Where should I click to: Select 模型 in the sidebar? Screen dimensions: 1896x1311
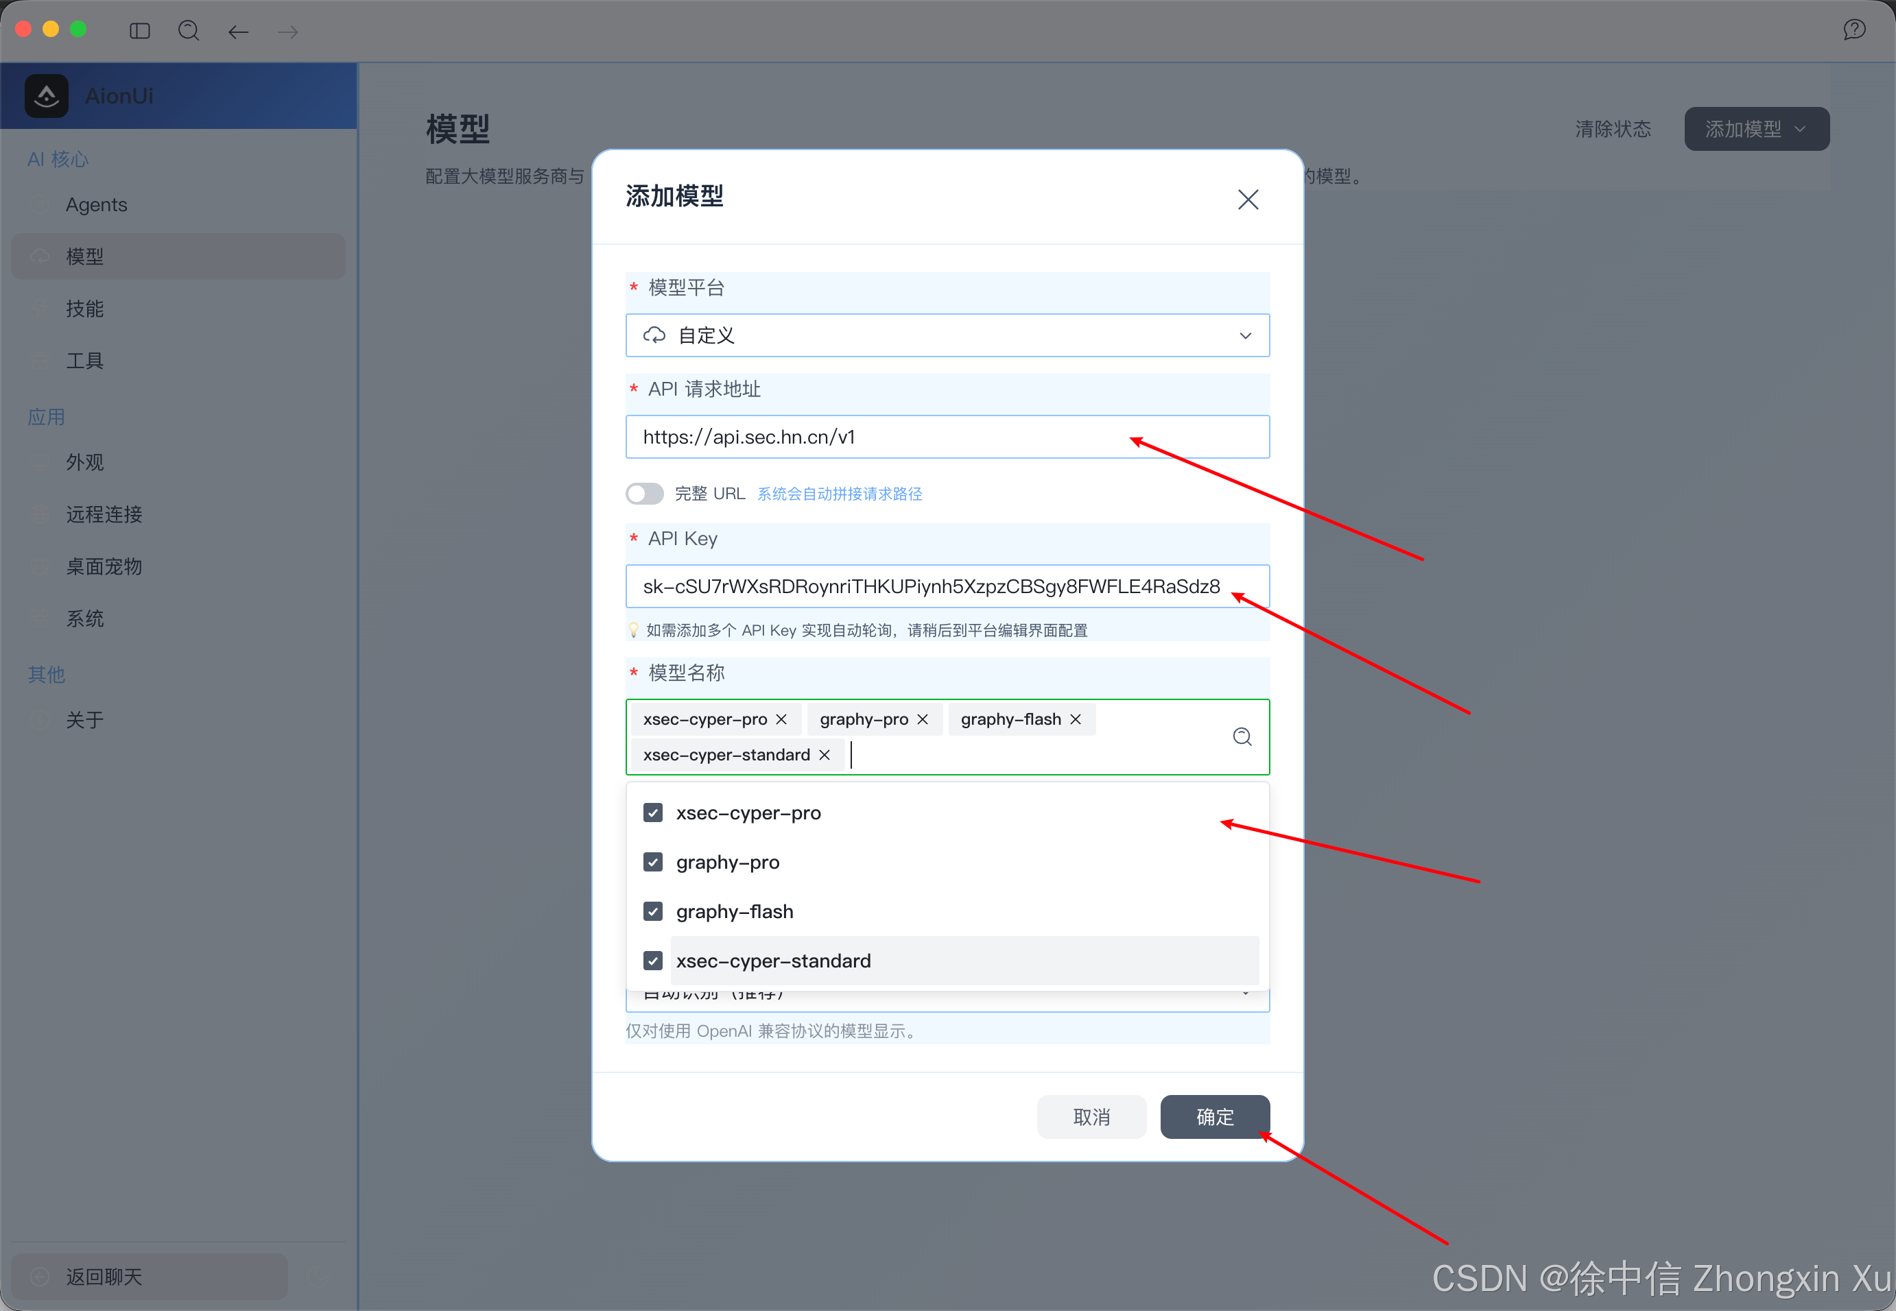pos(178,256)
